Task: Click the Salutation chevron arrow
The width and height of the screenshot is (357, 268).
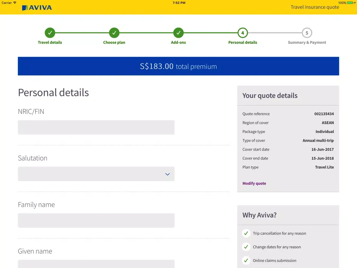Action: click(x=168, y=174)
